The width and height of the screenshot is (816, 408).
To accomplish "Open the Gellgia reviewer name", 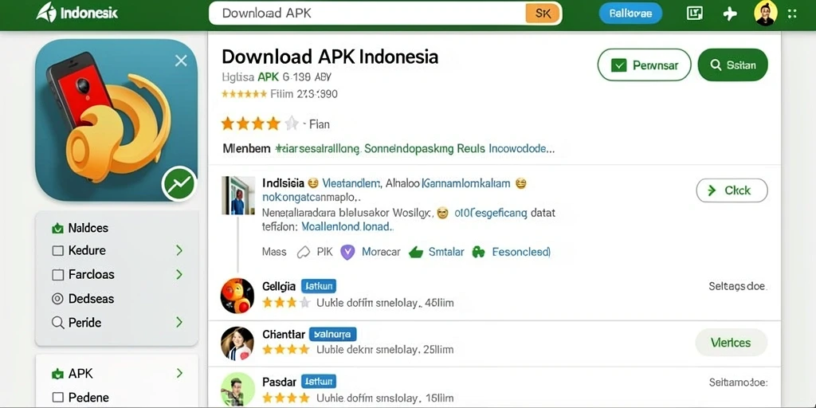I will (x=279, y=286).
